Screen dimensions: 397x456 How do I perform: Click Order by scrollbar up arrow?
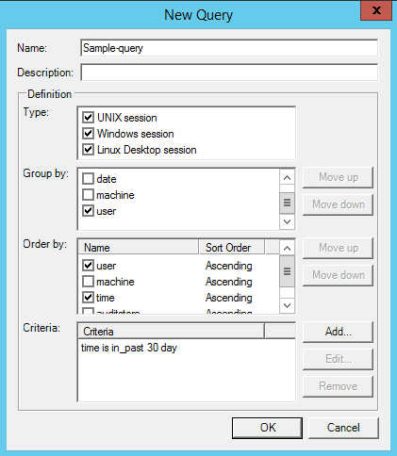click(x=287, y=248)
